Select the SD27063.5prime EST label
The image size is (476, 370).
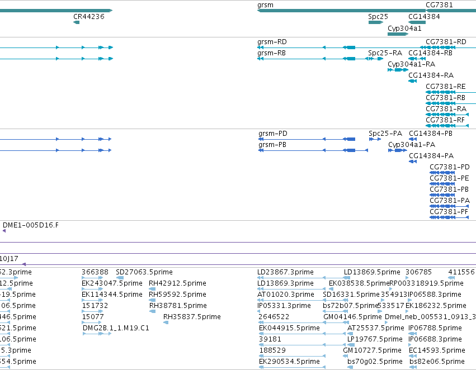click(x=144, y=272)
